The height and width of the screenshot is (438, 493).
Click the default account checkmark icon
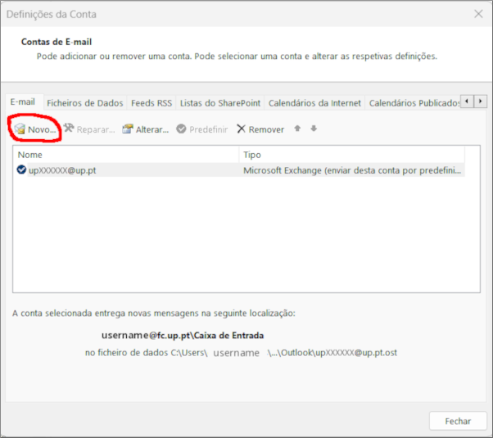coord(21,169)
